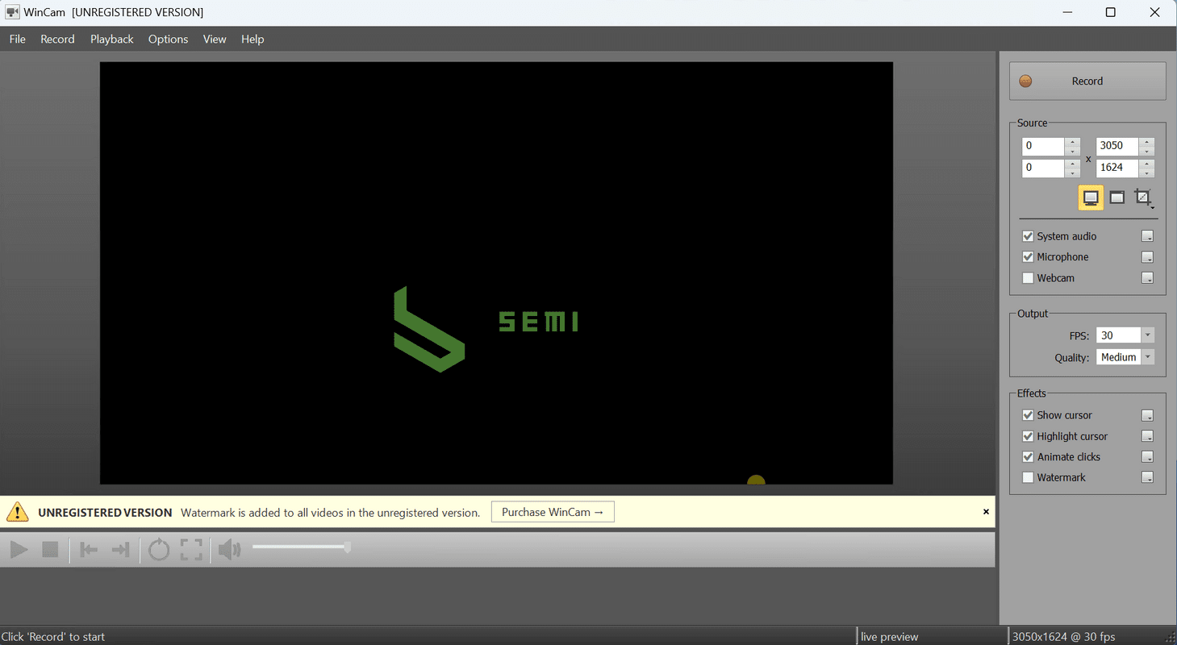The width and height of the screenshot is (1177, 645).
Task: Open the Options menu
Action: pos(168,39)
